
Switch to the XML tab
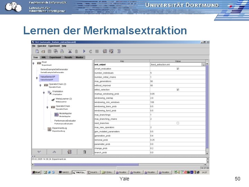[44, 57]
